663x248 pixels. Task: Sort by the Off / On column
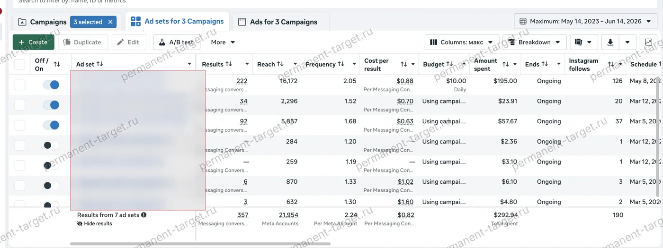tap(57, 64)
